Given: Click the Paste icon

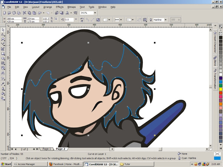Looking at the screenshot, I should tap(34, 13).
